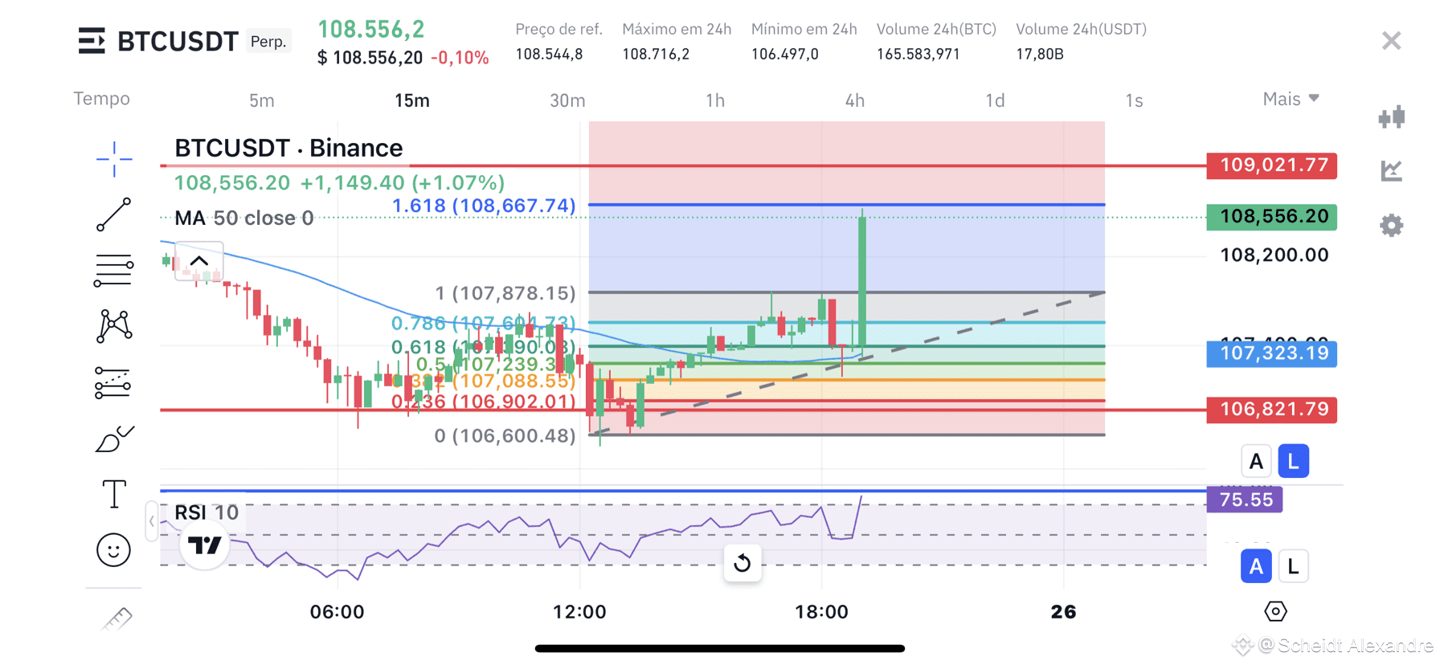
Task: Click the Perp. contract tag
Action: pyautogui.click(x=268, y=41)
